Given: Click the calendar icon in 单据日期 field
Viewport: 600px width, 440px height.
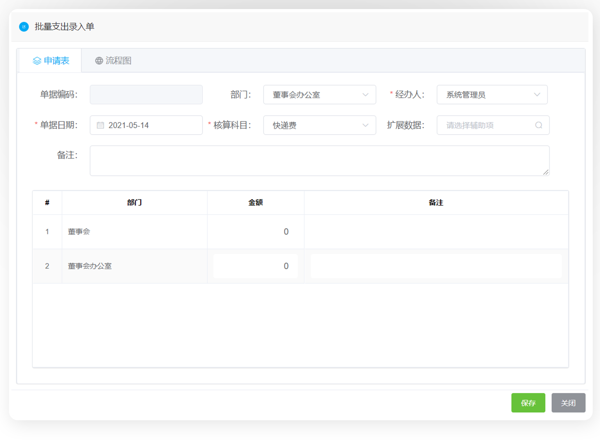Looking at the screenshot, I should click(x=100, y=125).
